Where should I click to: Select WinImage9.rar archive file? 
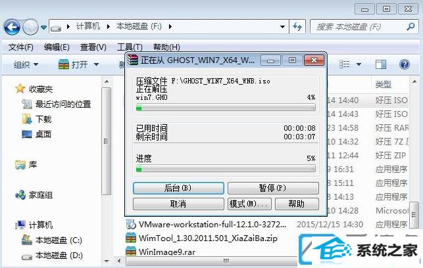161,252
